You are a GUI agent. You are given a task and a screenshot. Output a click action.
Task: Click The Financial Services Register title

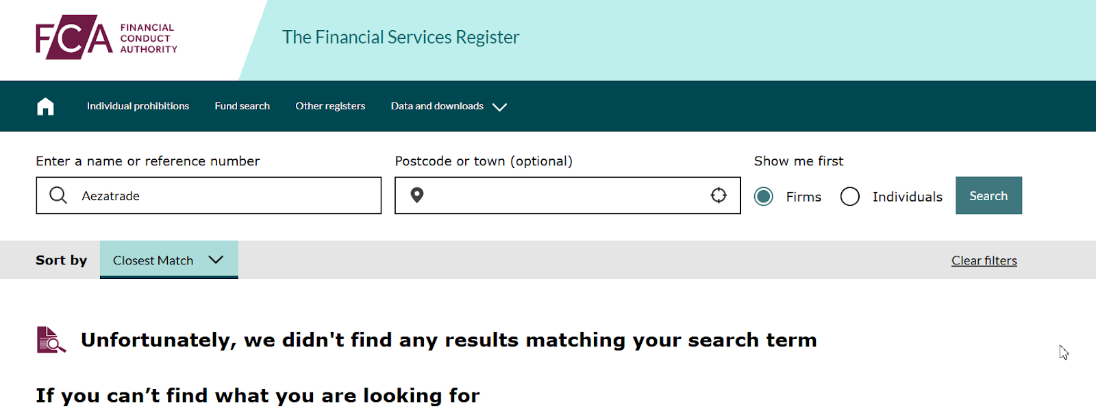(401, 37)
